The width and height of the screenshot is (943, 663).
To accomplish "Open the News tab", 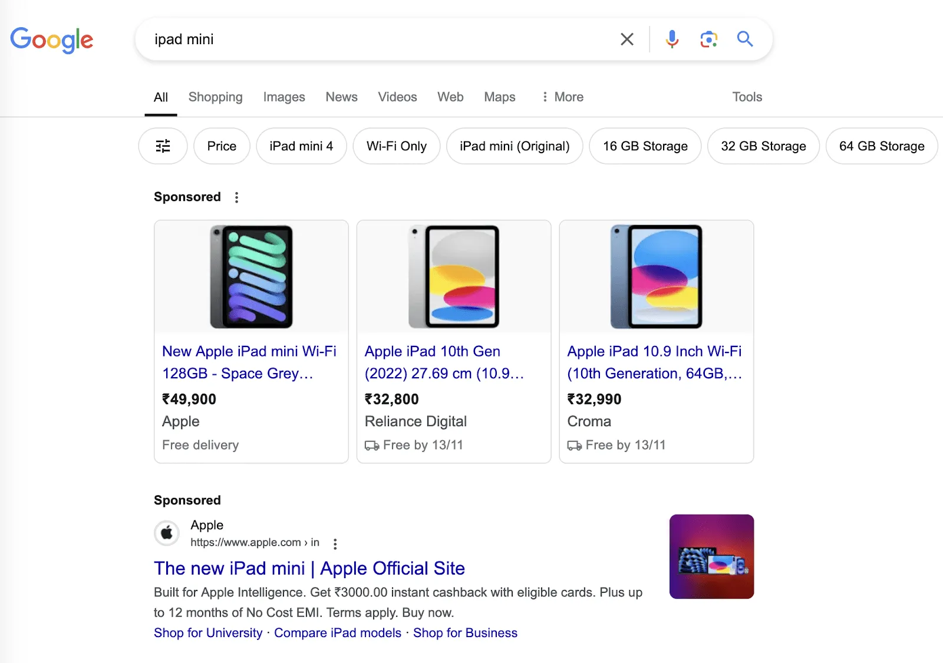I will click(x=342, y=97).
